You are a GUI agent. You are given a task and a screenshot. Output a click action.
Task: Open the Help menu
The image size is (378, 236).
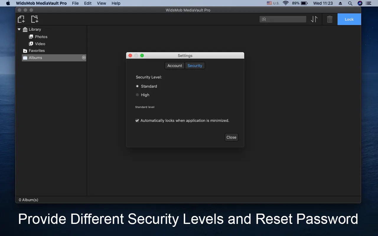[116, 3]
